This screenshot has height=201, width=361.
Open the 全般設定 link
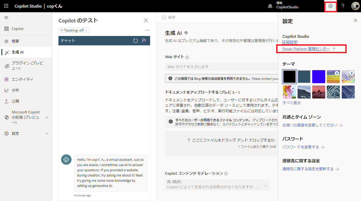[289, 42]
